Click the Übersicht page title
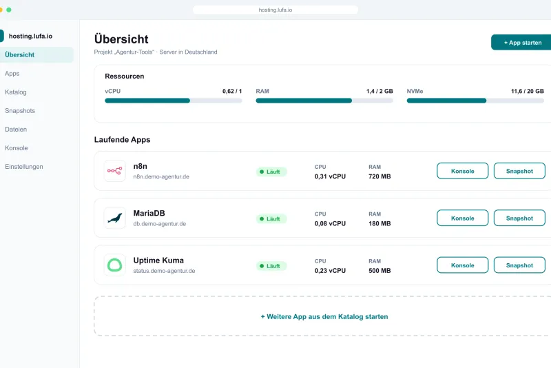 pyautogui.click(x=121, y=39)
